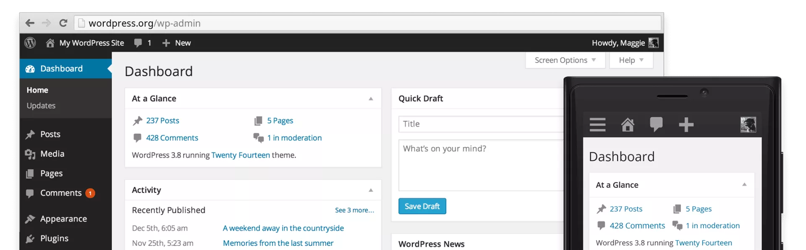The width and height of the screenshot is (806, 250).
Task: Tap the home icon on the phone toolbar
Action: 628,125
